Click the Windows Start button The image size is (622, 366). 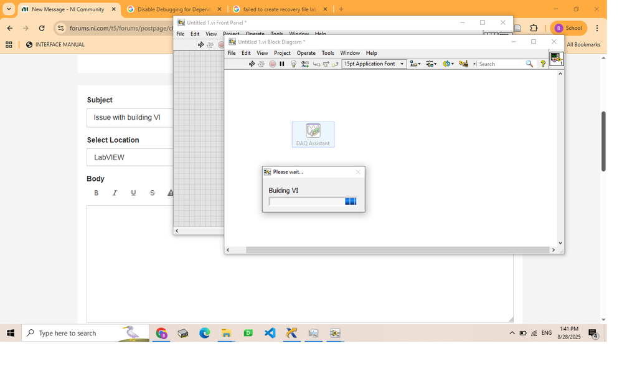coord(11,333)
